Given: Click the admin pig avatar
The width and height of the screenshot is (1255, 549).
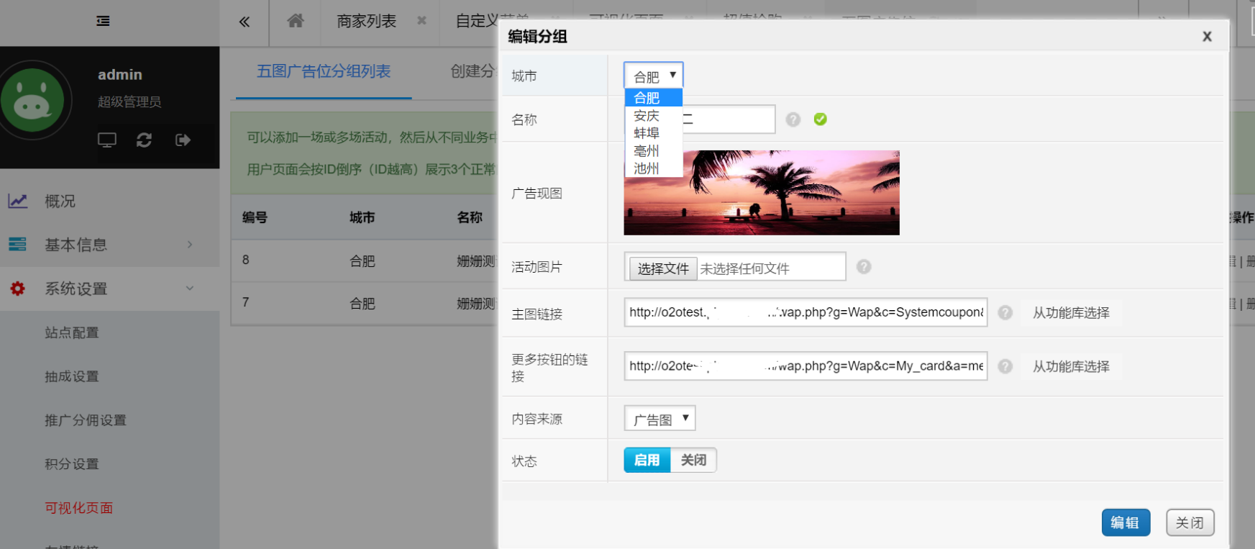Looking at the screenshot, I should 32,101.
